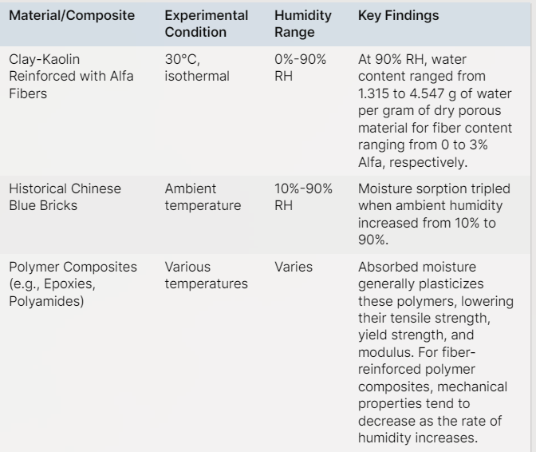536x452 pixels.
Task: Click the 'At 90% RH, water' findings text
Action: 412,60
